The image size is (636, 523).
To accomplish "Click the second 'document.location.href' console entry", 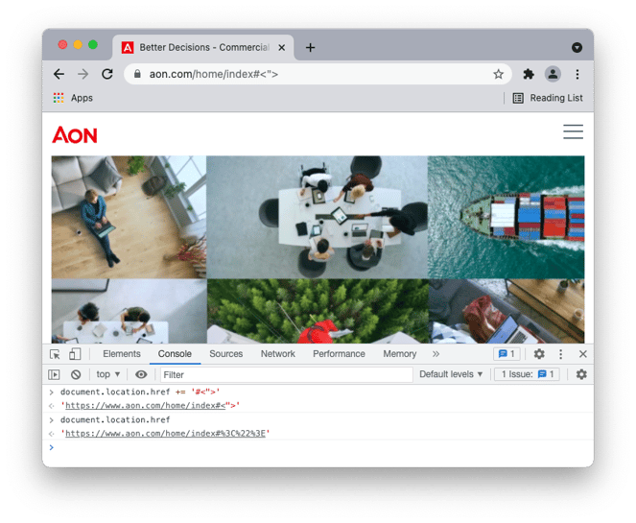I will pyautogui.click(x=115, y=419).
